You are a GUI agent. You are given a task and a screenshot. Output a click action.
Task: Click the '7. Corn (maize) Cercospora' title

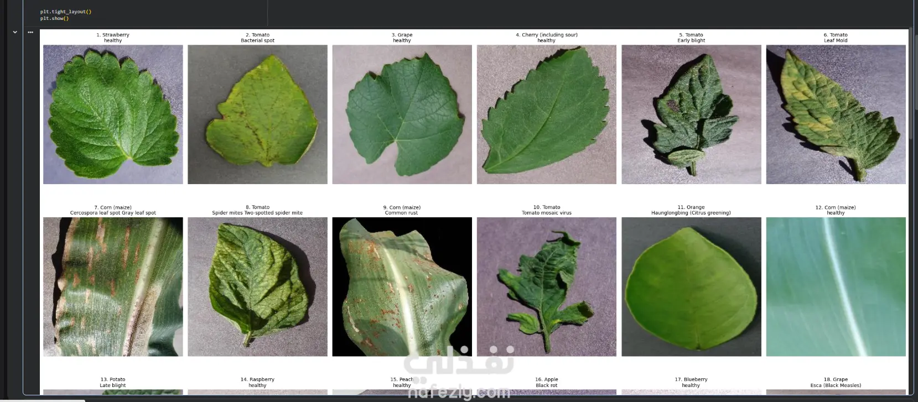pyautogui.click(x=113, y=210)
